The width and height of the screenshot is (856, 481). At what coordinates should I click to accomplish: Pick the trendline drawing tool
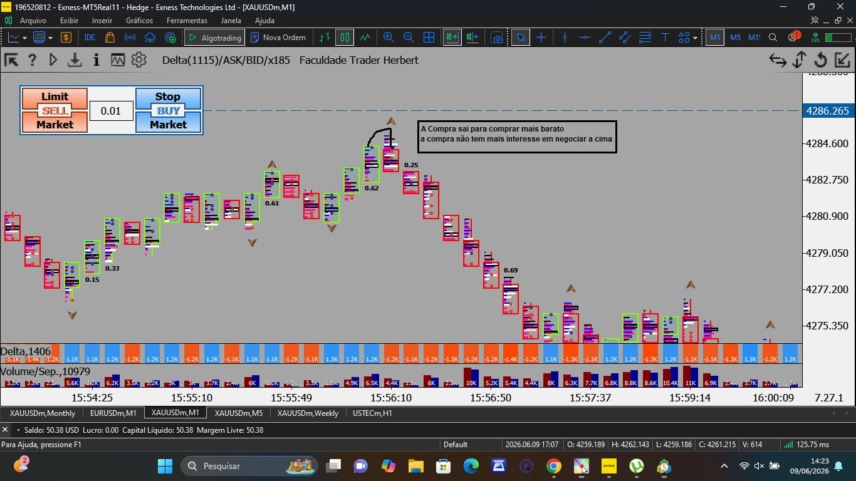[x=605, y=38]
